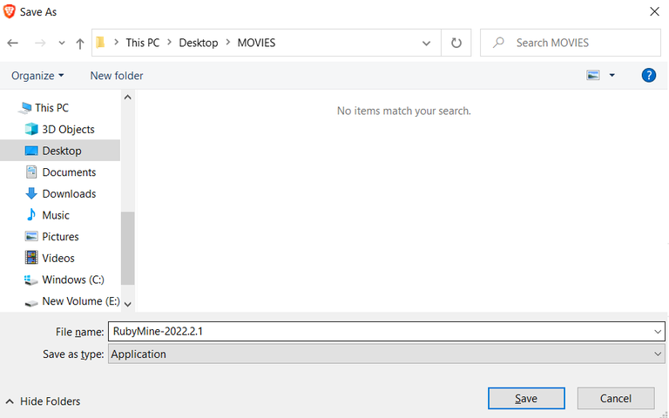Create a New folder
Screen dimensions: 669x418
click(117, 76)
